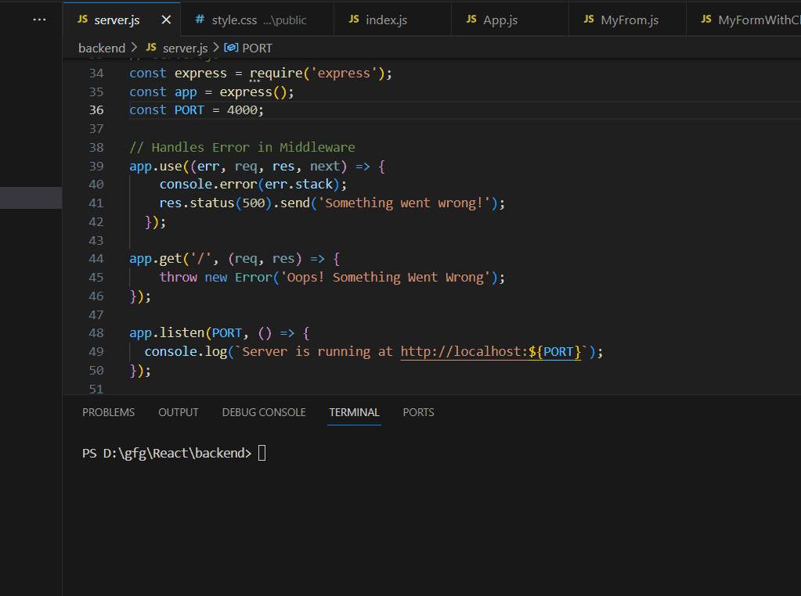This screenshot has width=801, height=596.
Task: Click the JS icon on index.js tab
Action: click(354, 20)
